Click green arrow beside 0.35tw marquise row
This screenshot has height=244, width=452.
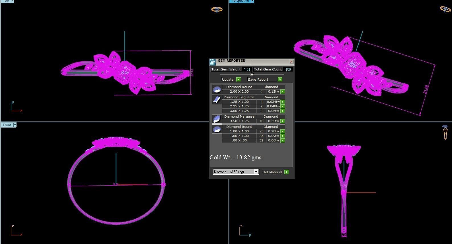(x=283, y=121)
